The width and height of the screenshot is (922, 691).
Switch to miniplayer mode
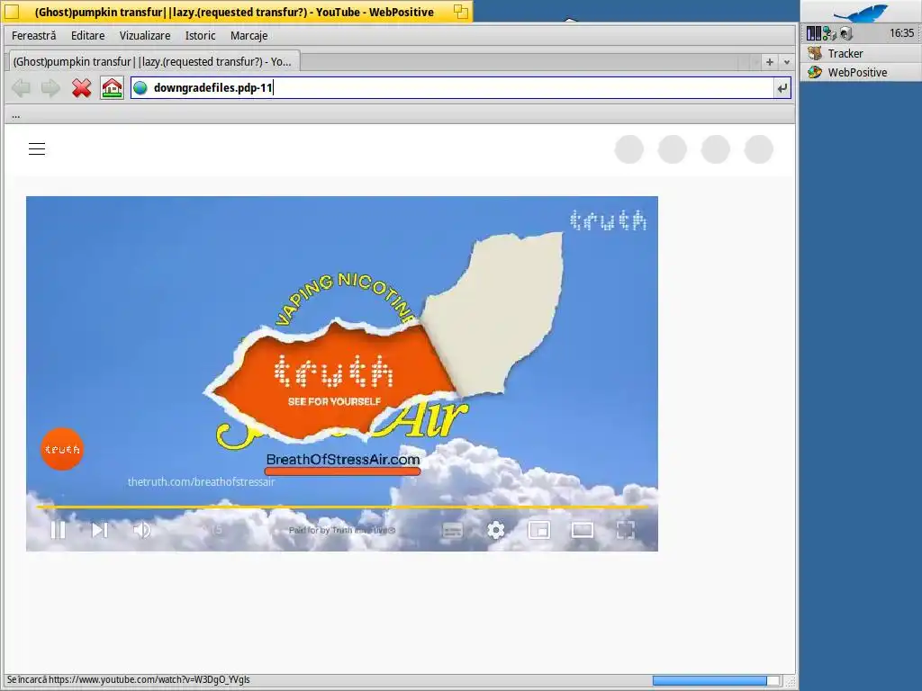(x=539, y=530)
